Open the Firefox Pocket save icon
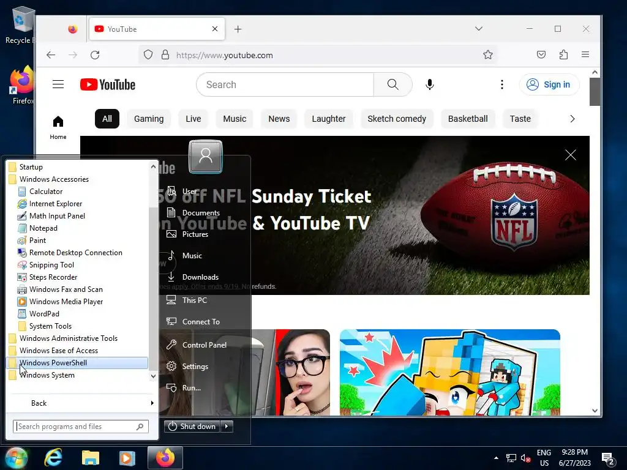Screen dimensions: 627x470 pyautogui.click(x=541, y=54)
